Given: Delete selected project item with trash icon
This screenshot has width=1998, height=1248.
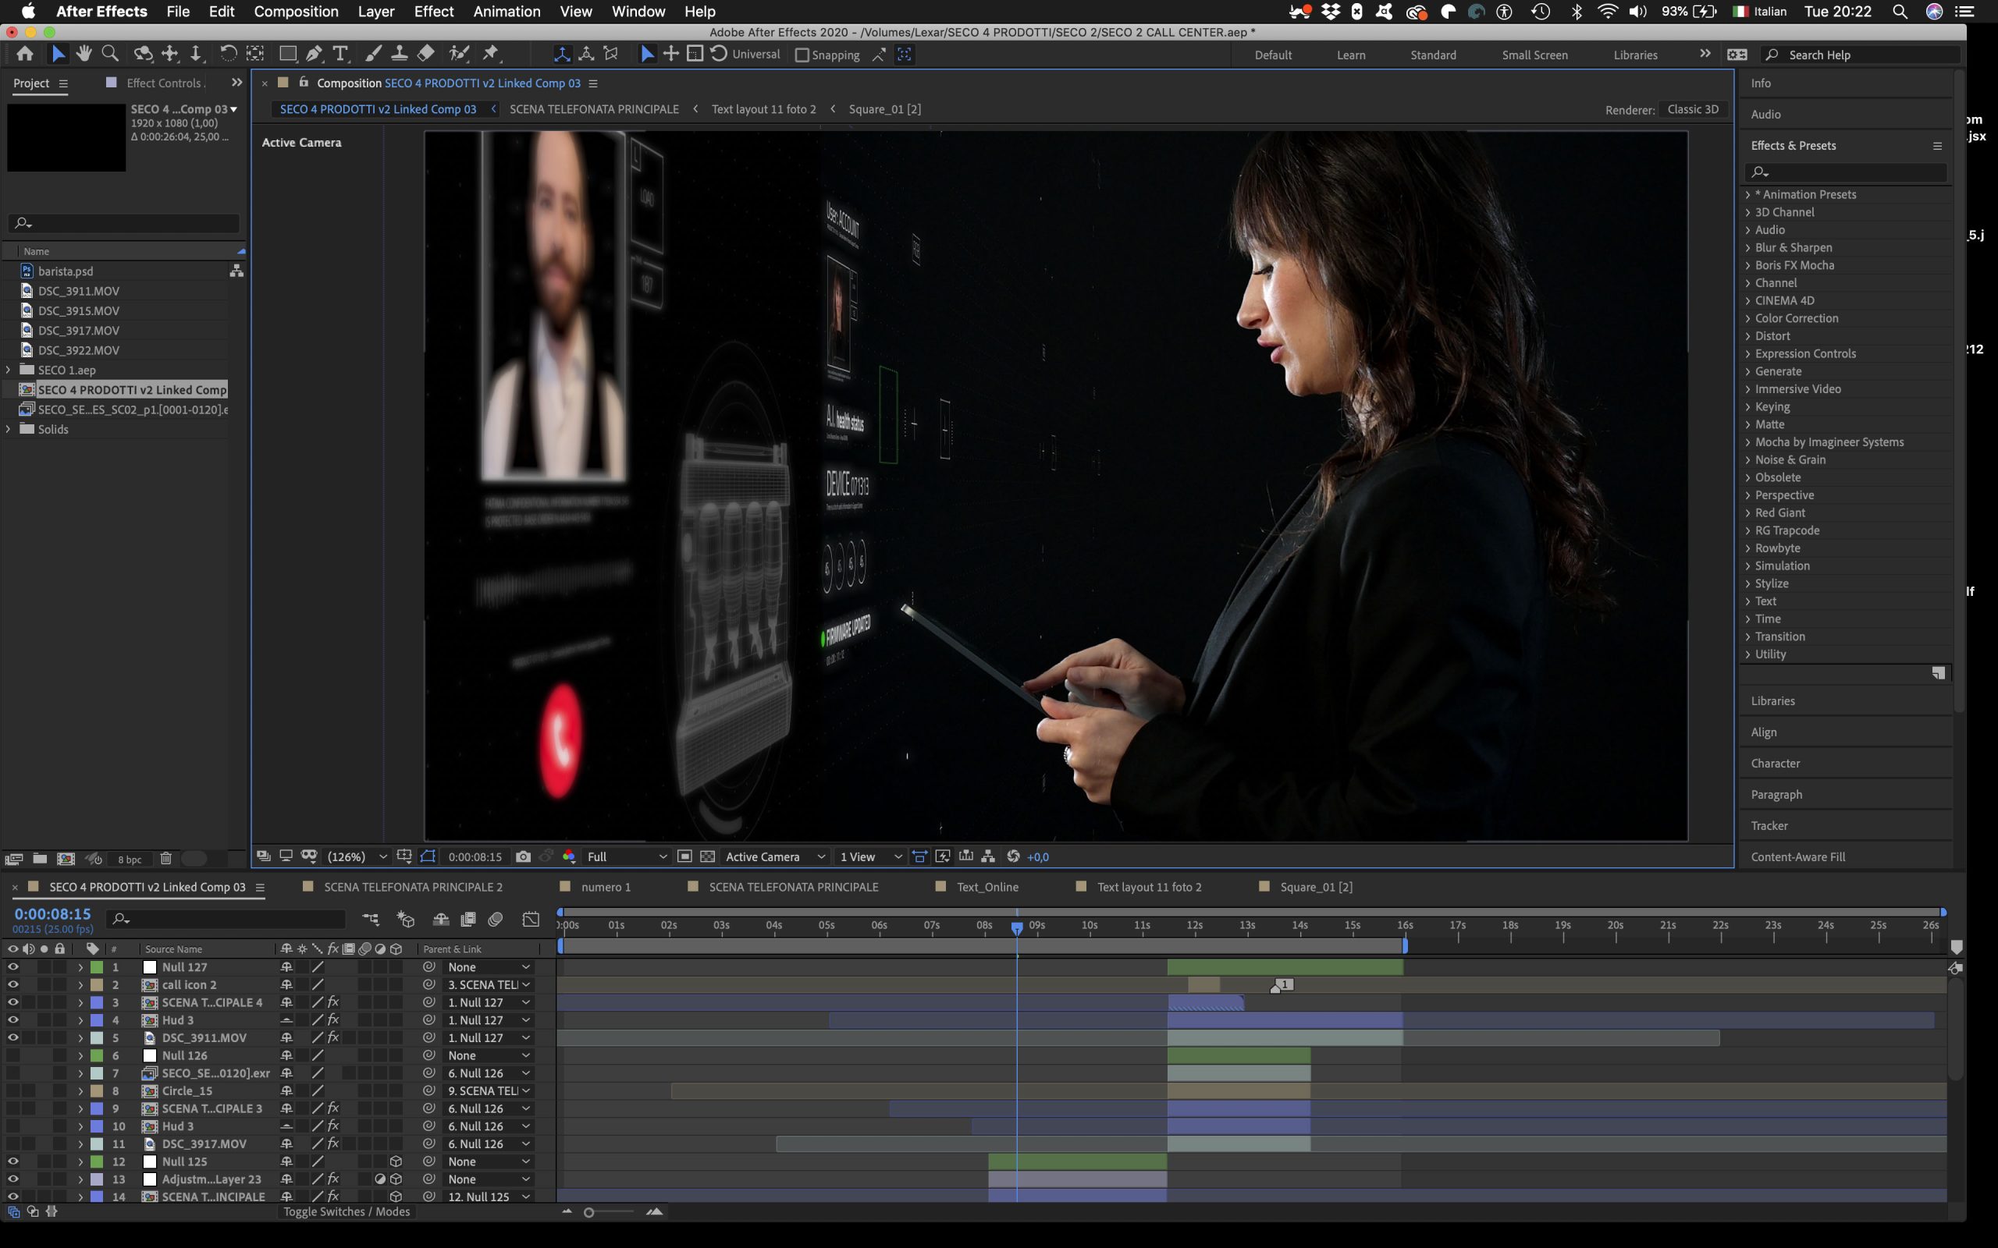Looking at the screenshot, I should [165, 859].
